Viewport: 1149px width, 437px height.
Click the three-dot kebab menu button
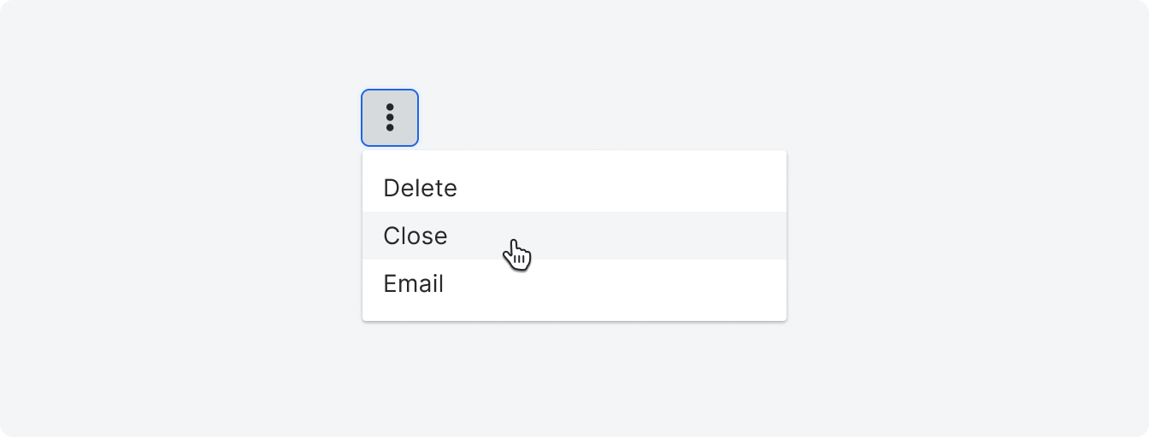click(390, 118)
